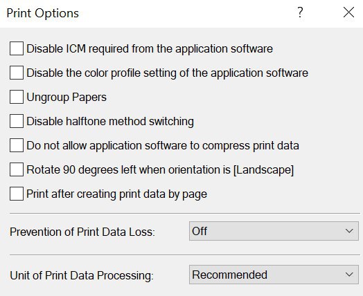
Task: Click the Print Options title bar text
Action: coord(43,13)
